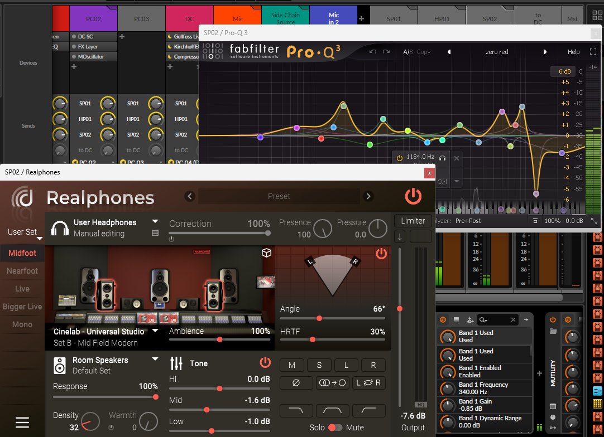This screenshot has height=437, width=604.
Task: Toggle R right channel button
Action: [373, 365]
